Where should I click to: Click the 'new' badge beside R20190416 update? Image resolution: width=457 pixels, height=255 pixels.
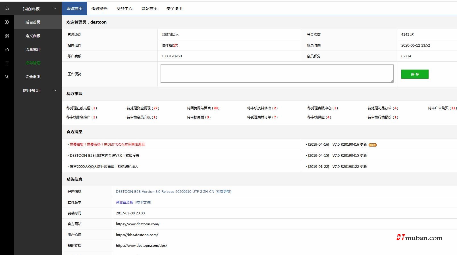click(372, 145)
